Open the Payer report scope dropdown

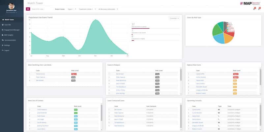pos(72,9)
